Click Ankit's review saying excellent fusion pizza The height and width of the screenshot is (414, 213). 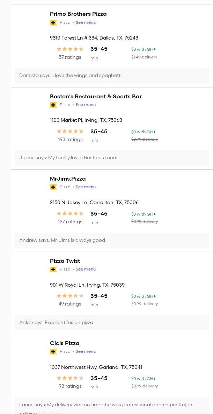[x=56, y=323]
